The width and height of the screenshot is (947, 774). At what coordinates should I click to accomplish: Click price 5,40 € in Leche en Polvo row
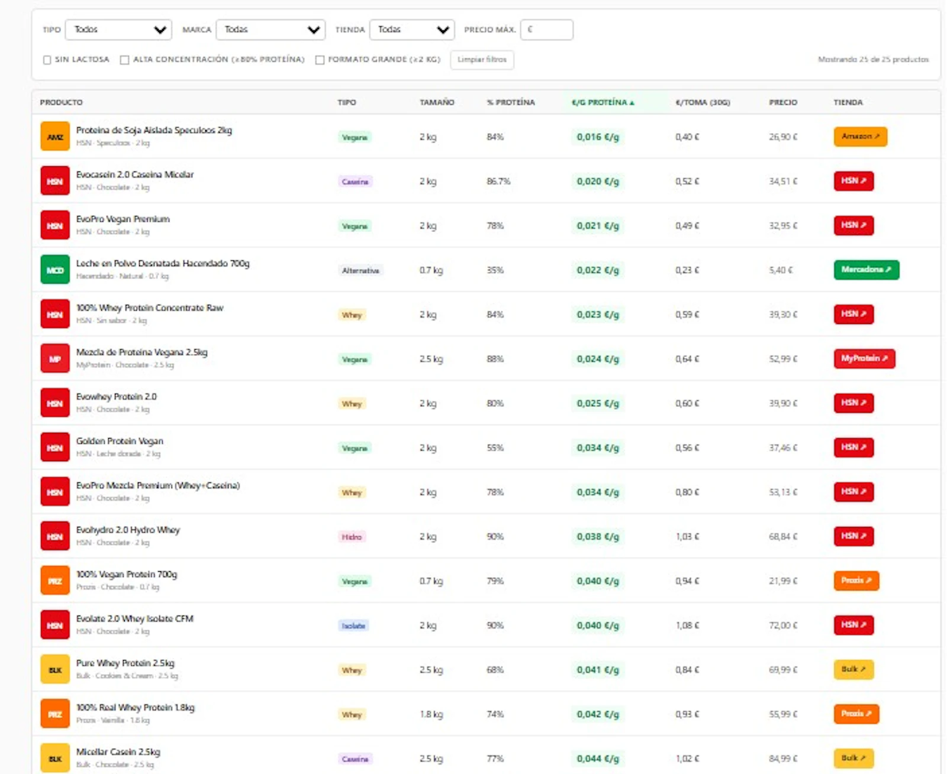click(x=781, y=270)
